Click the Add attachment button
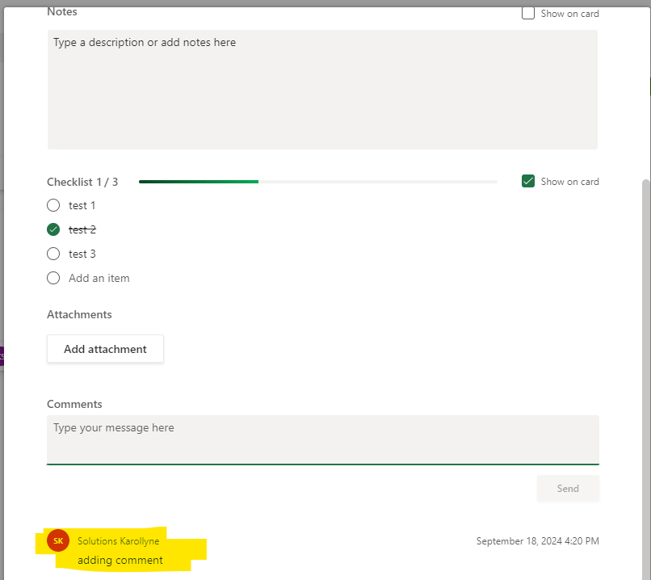 point(105,349)
